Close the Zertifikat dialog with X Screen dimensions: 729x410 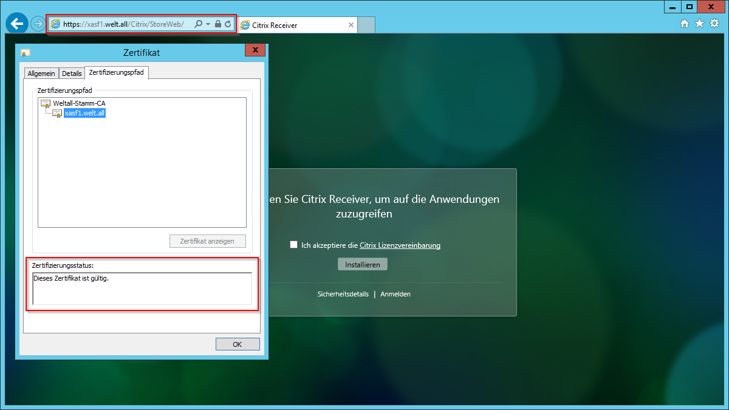255,50
